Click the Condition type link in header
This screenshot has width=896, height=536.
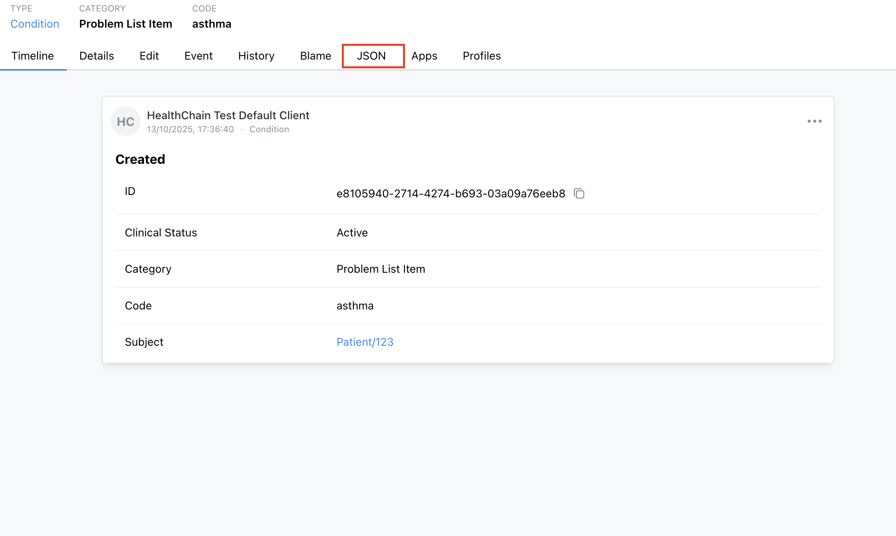click(x=35, y=24)
